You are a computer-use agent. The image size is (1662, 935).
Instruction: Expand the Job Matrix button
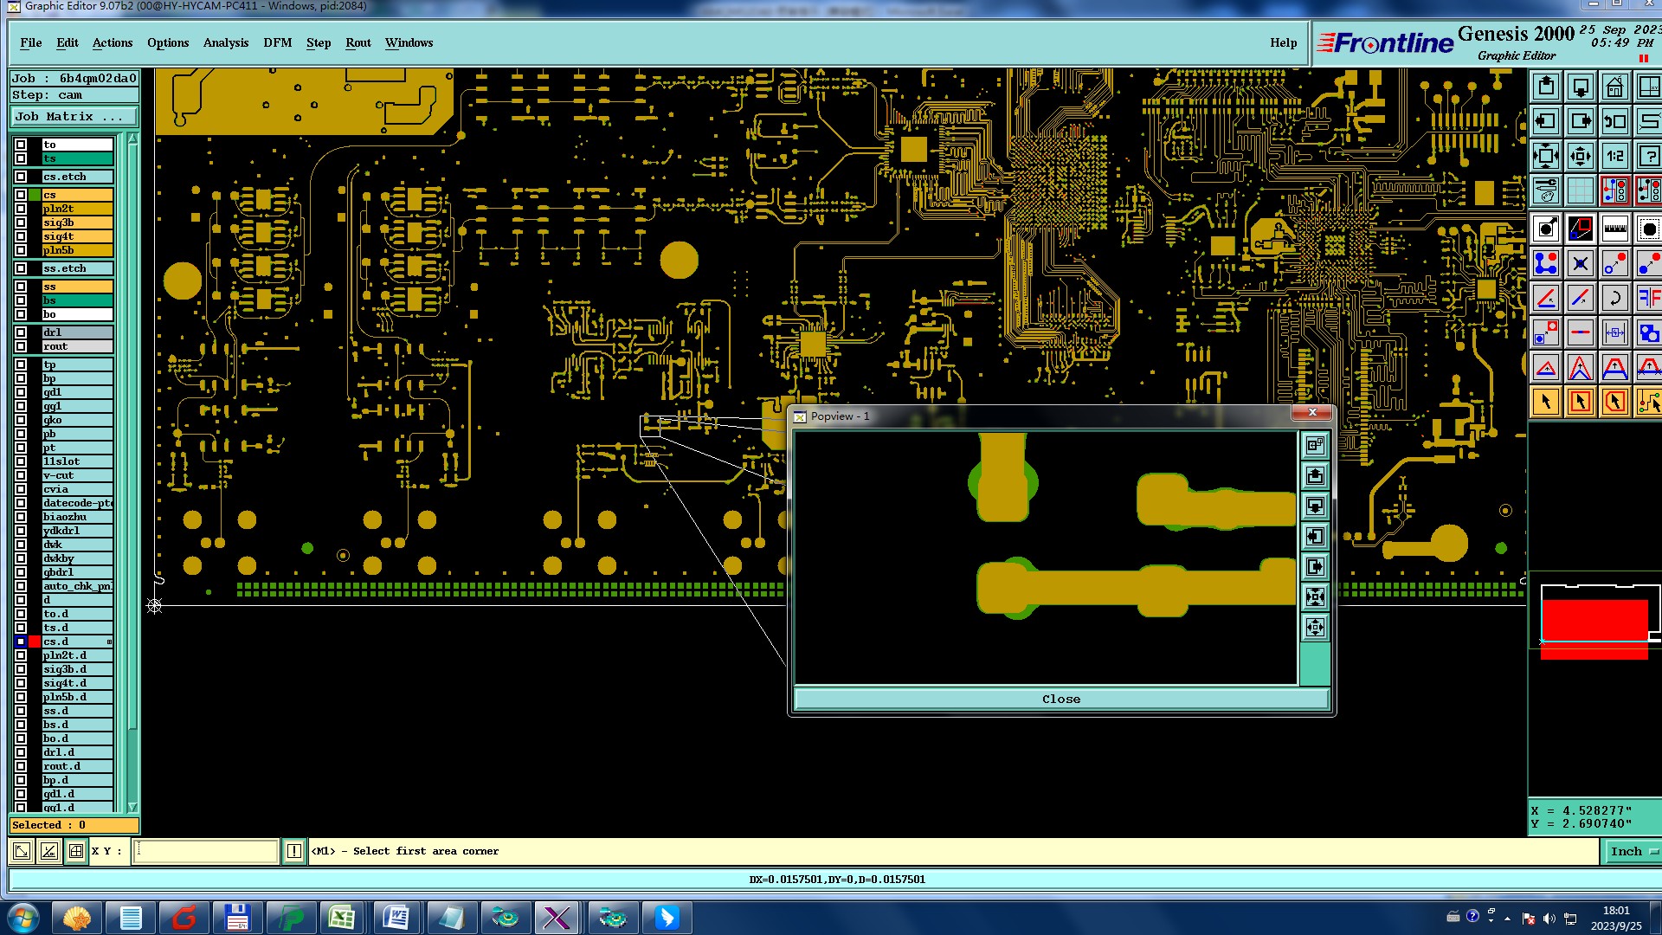[74, 117]
